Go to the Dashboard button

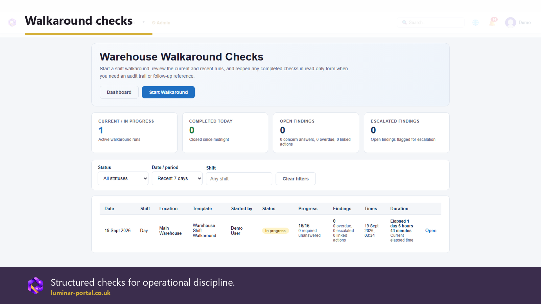click(x=119, y=92)
